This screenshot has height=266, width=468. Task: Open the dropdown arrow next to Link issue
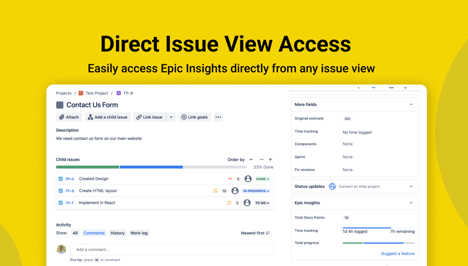point(171,117)
